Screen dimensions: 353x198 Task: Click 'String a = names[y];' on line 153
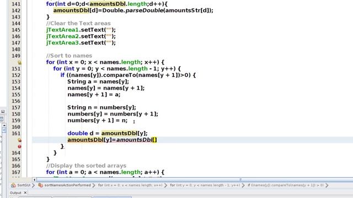[98, 82]
